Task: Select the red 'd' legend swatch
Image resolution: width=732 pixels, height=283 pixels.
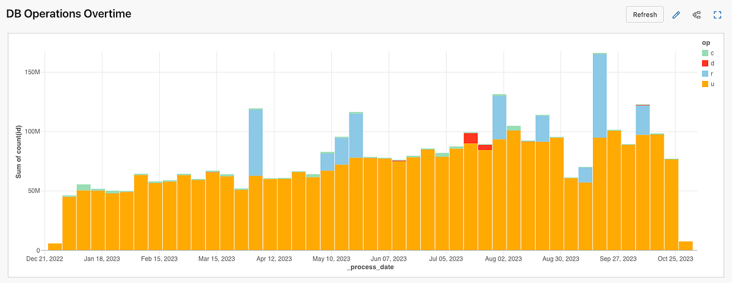Action: pyautogui.click(x=705, y=63)
